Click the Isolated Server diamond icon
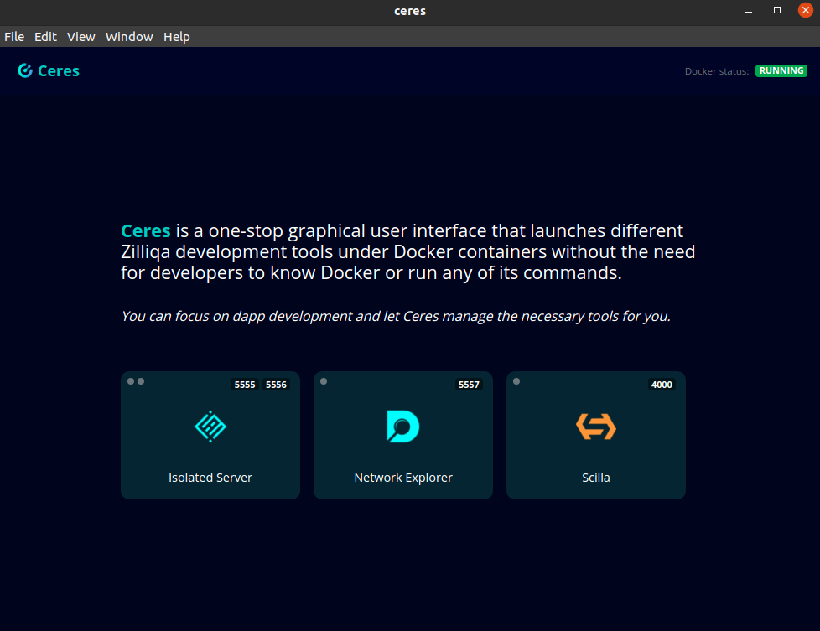 210,427
